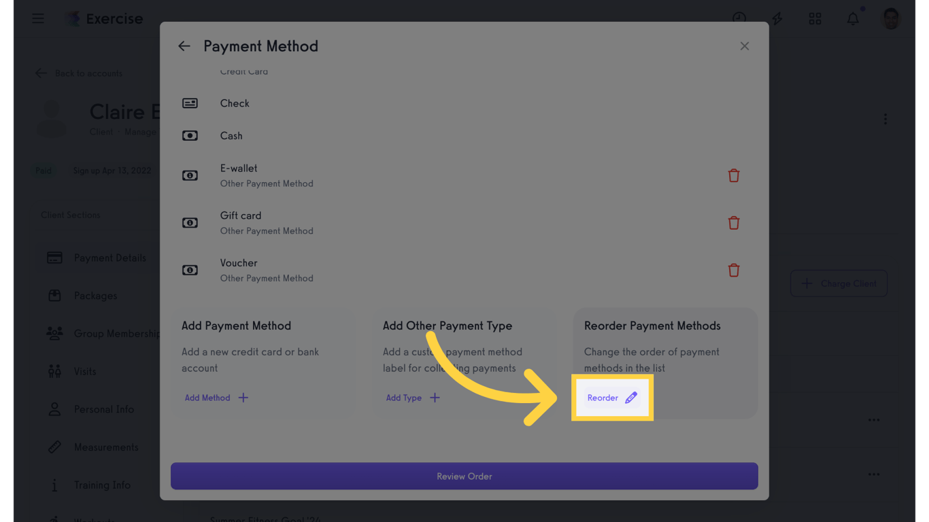Open the hamburger menu icon
Image resolution: width=929 pixels, height=522 pixels.
coord(38,18)
